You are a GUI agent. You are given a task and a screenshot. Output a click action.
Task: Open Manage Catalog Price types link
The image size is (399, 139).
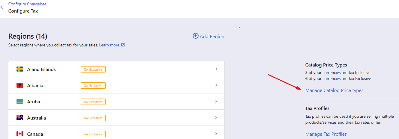click(x=334, y=90)
